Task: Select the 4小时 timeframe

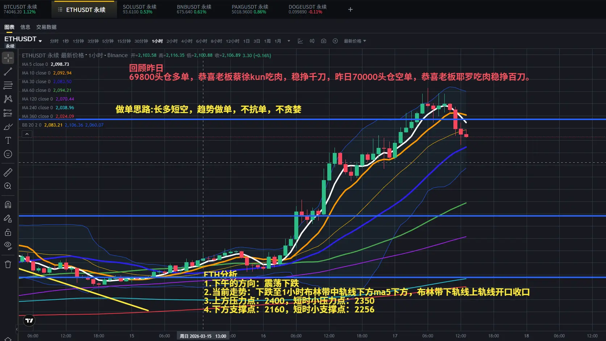Action: [187, 41]
